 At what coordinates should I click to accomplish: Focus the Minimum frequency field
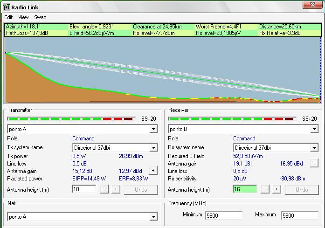point(224,215)
